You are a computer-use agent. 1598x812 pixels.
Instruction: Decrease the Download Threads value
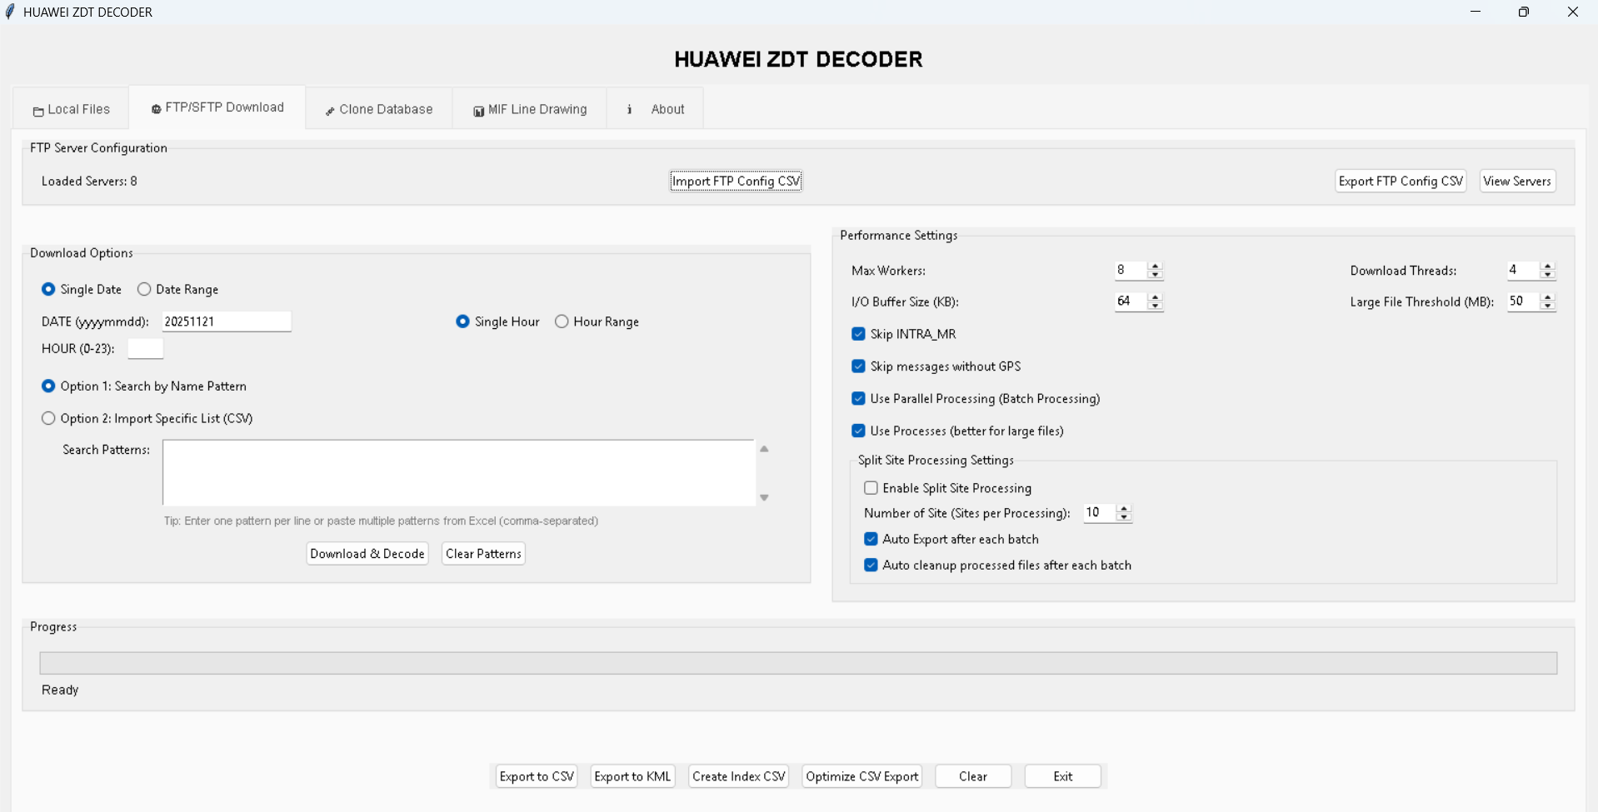click(x=1547, y=275)
